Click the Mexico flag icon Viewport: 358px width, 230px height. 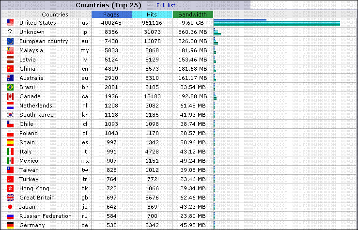click(10, 161)
